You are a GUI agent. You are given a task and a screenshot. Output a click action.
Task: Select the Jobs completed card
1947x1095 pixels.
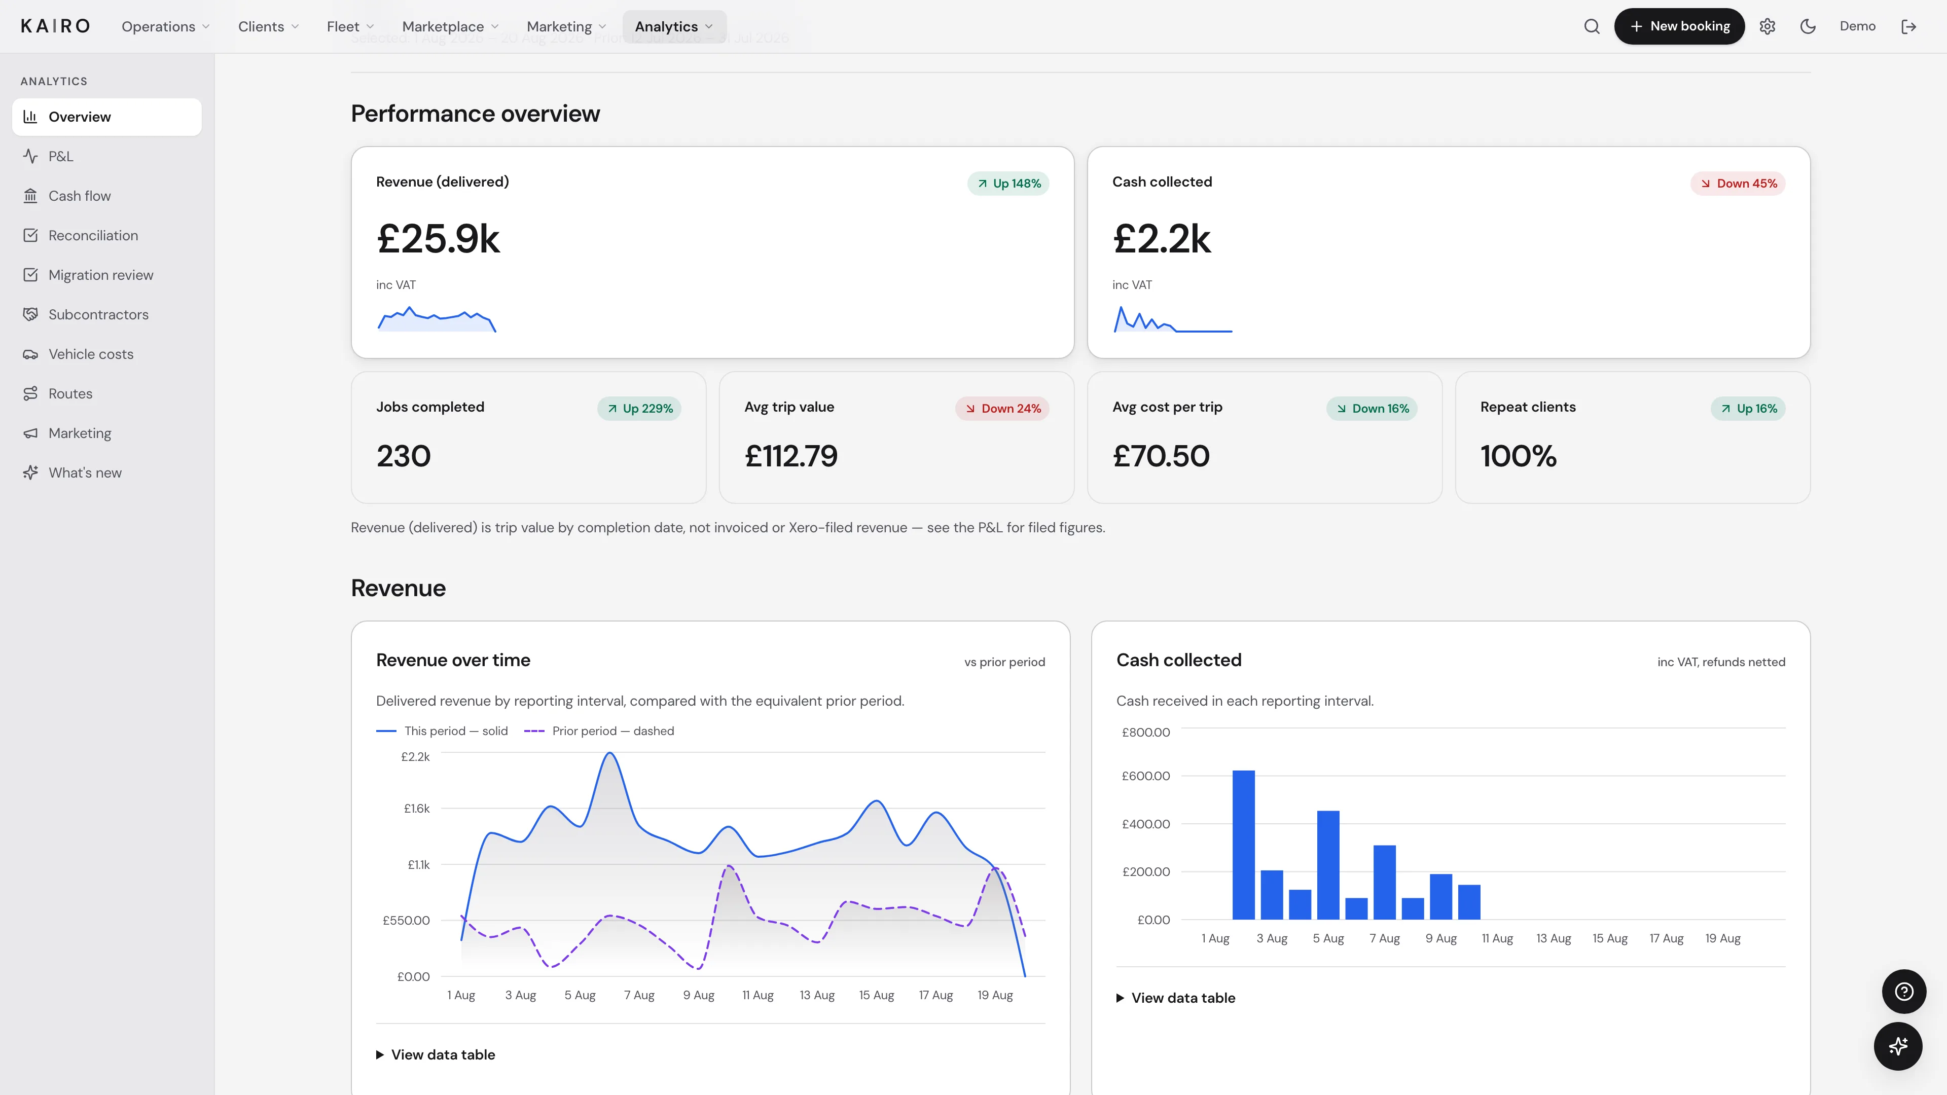pyautogui.click(x=528, y=437)
